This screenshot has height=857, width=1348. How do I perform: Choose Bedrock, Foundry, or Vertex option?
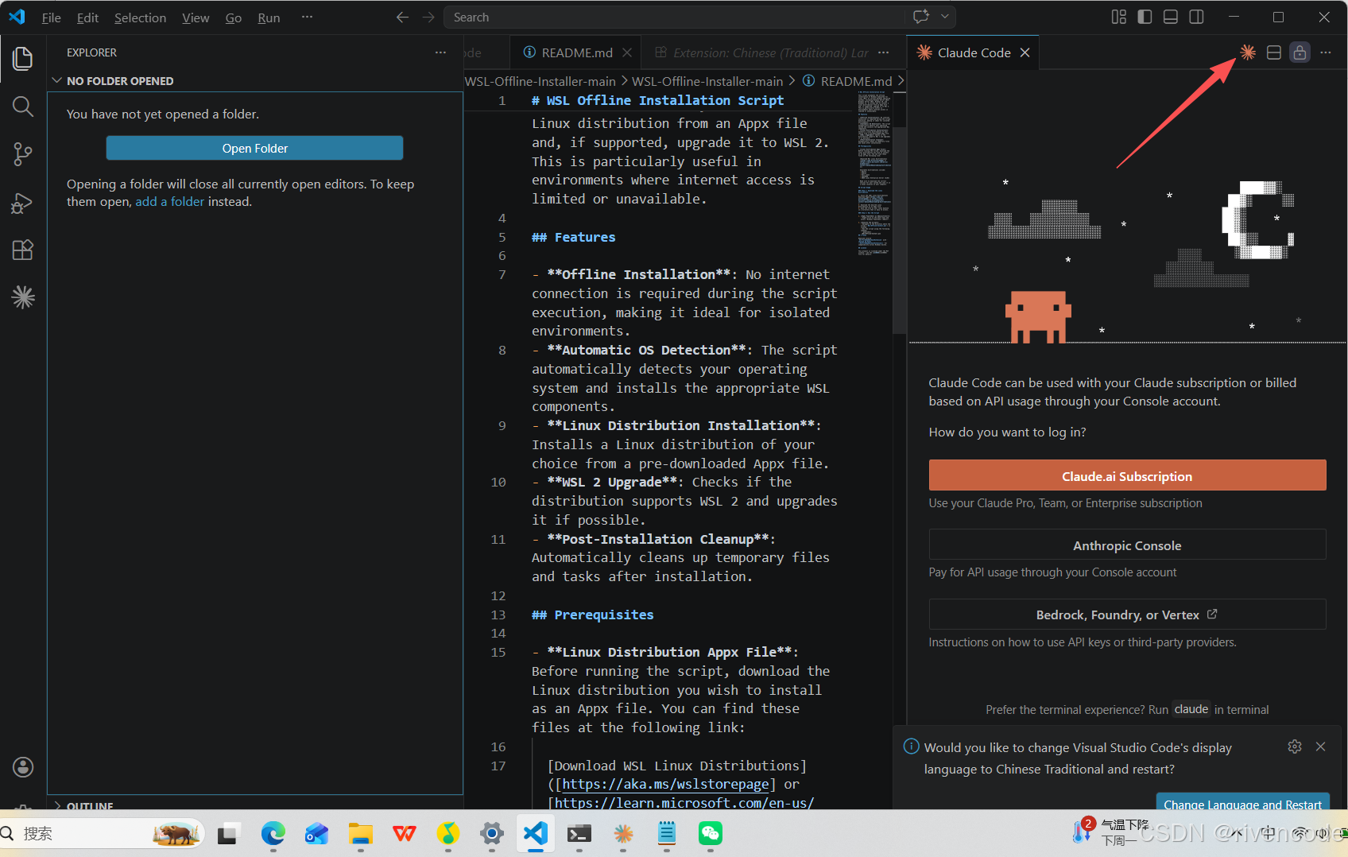tap(1127, 615)
